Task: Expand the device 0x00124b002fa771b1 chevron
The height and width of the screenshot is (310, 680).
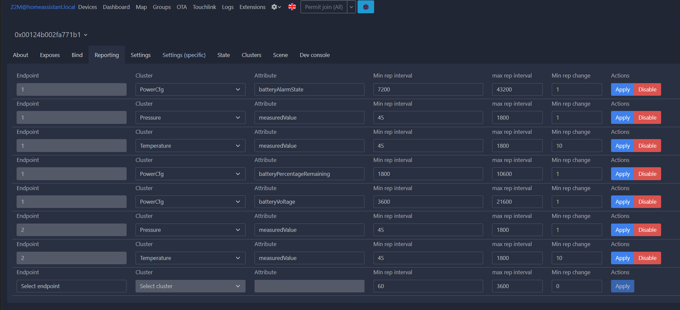Action: pos(86,35)
